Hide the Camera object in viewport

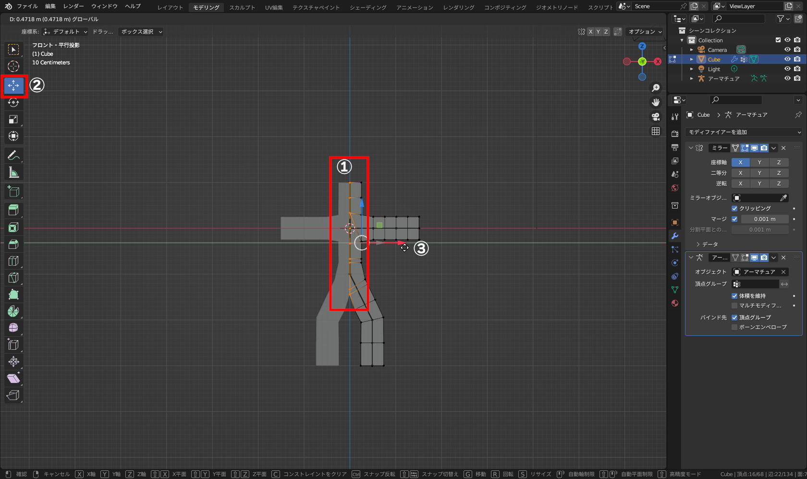coord(787,49)
